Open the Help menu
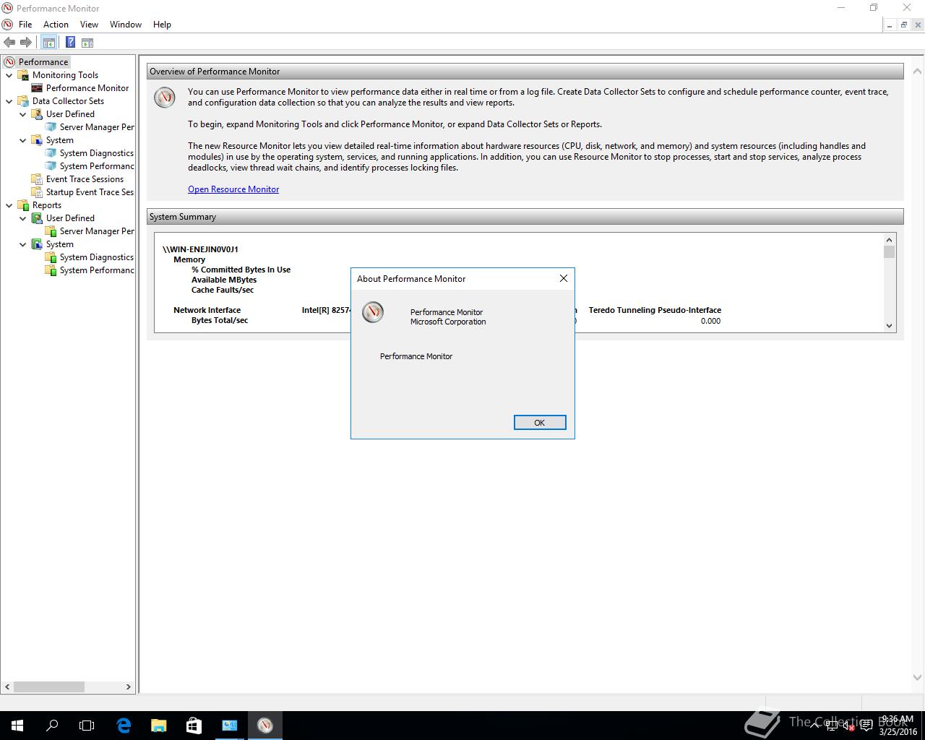Screen dimensions: 925x740 pyautogui.click(x=162, y=25)
